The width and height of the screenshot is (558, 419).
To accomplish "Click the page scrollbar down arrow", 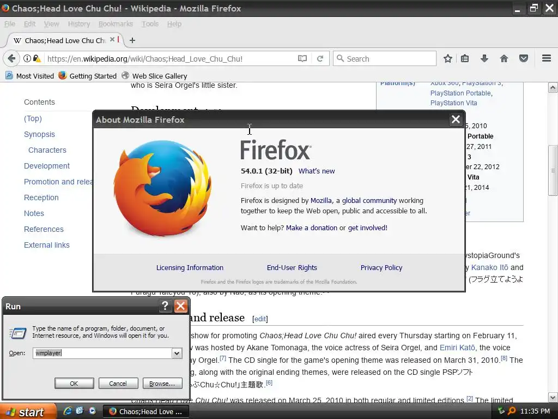I will point(553,397).
